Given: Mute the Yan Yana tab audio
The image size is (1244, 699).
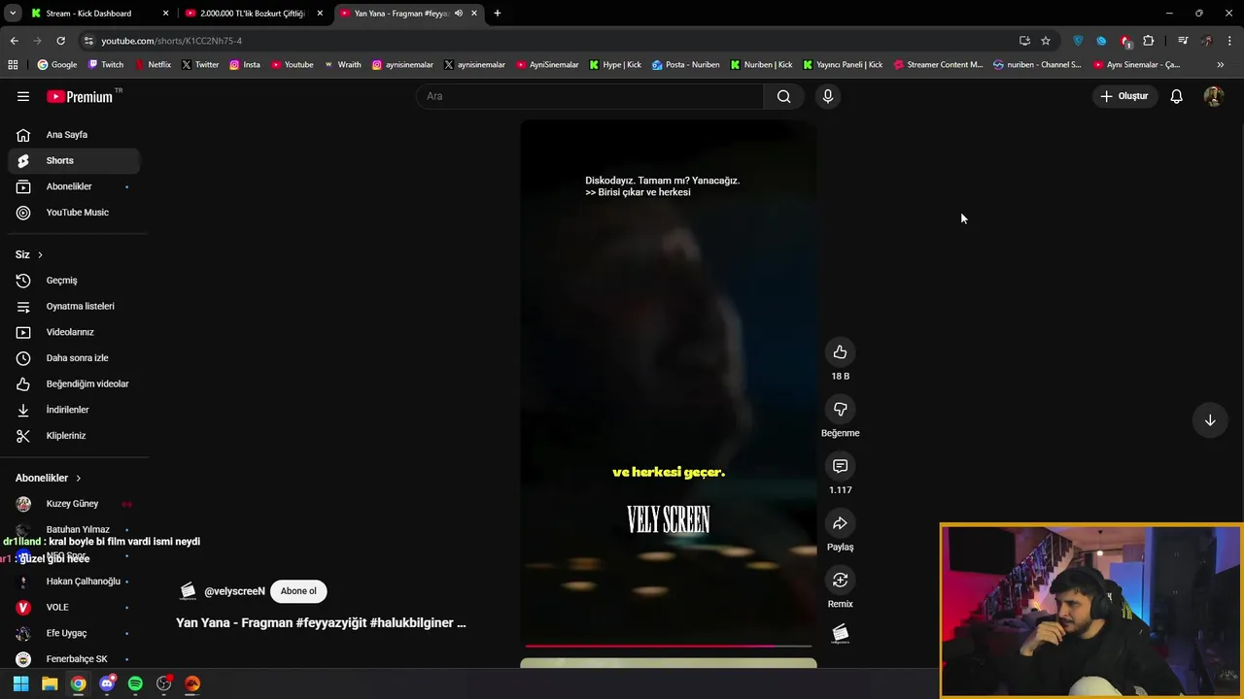Looking at the screenshot, I should (459, 14).
